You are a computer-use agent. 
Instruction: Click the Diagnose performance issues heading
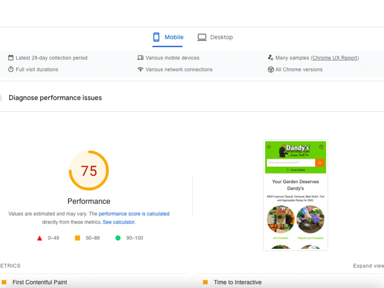(55, 98)
